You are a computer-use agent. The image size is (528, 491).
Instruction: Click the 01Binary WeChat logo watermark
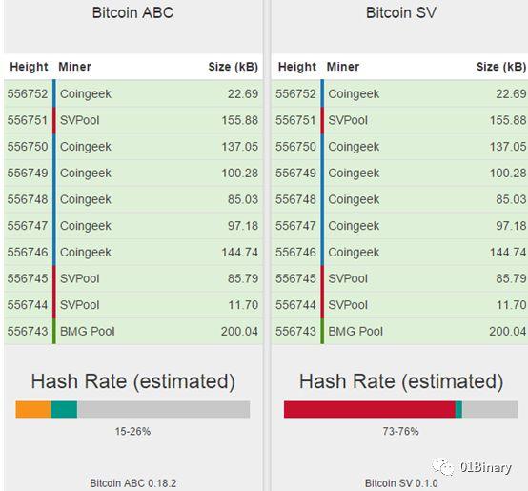[472, 467]
